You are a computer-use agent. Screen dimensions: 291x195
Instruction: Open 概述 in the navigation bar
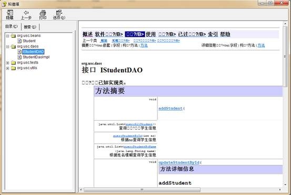tap(87, 35)
